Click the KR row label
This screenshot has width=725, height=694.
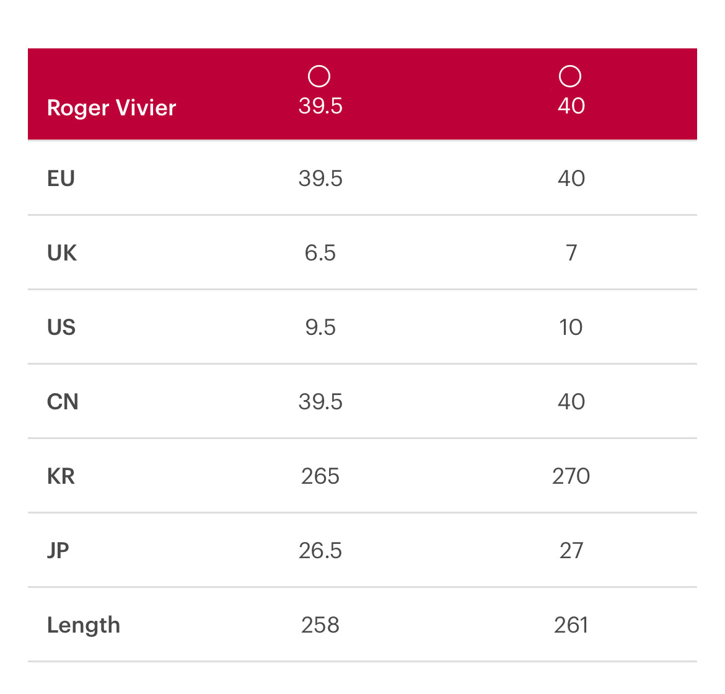(61, 476)
